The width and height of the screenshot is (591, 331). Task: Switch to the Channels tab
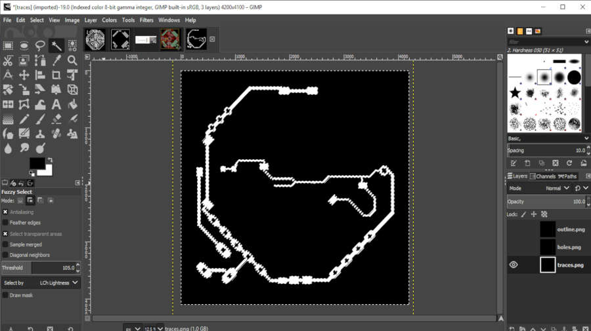(x=543, y=176)
